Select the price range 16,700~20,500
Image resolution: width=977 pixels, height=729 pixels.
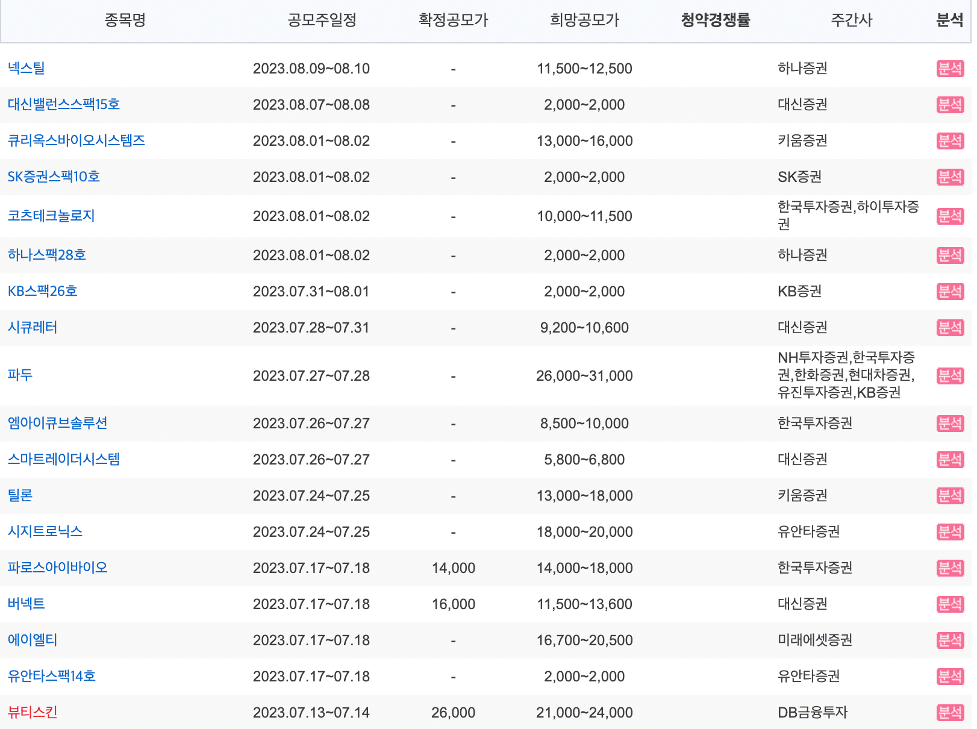pyautogui.click(x=585, y=640)
